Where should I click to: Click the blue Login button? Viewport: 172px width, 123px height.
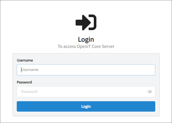point(86,106)
